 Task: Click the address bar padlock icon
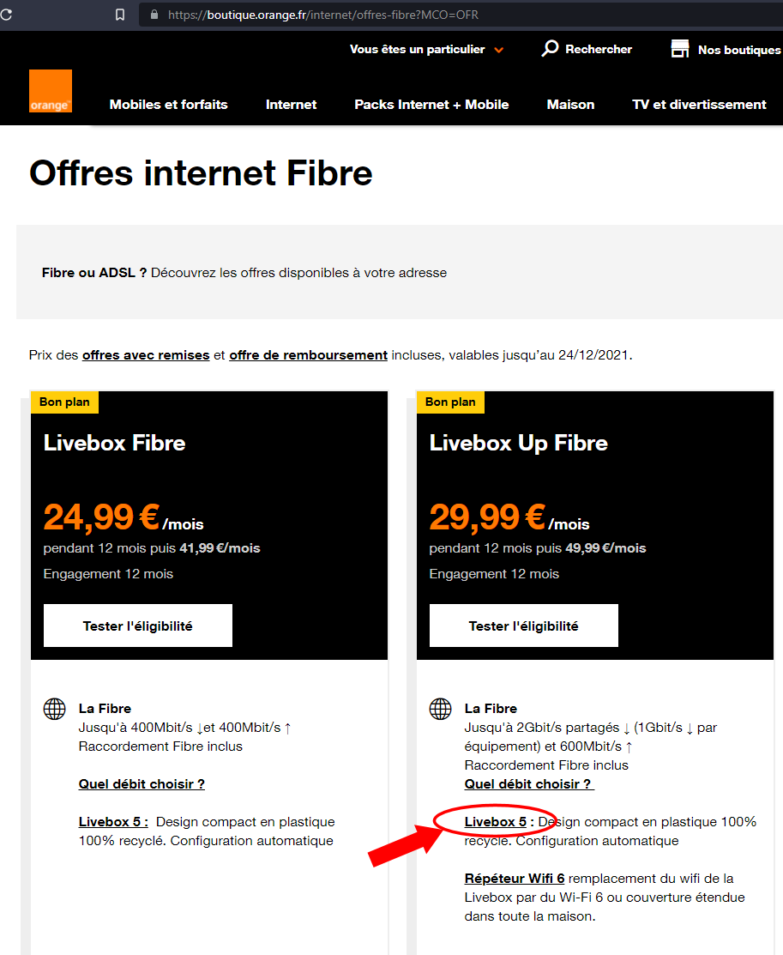(x=154, y=15)
